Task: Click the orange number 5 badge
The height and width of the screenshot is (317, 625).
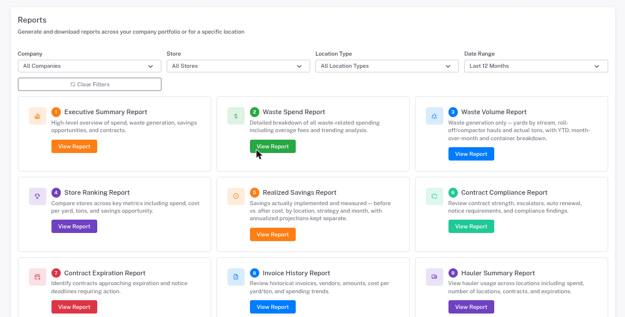Action: (x=254, y=192)
